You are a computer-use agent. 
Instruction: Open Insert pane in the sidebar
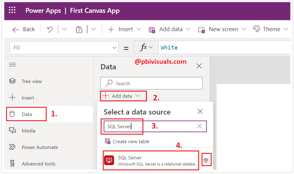(28, 98)
